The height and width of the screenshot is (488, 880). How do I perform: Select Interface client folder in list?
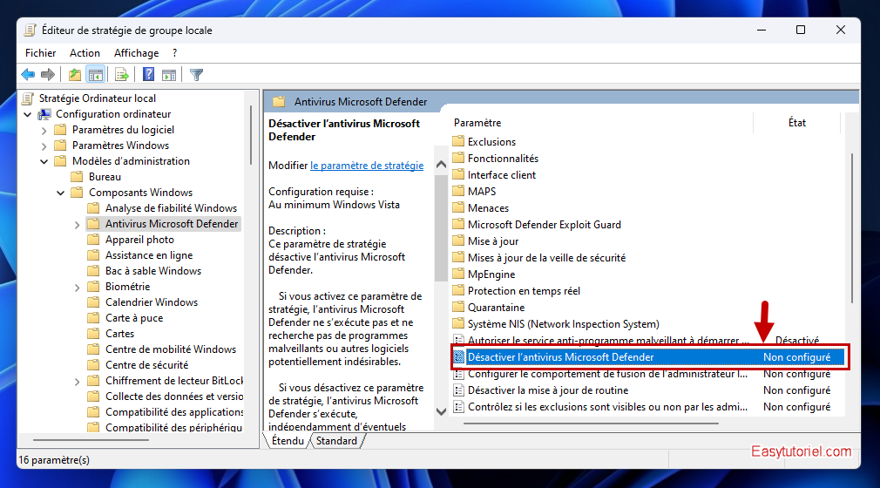pos(502,174)
